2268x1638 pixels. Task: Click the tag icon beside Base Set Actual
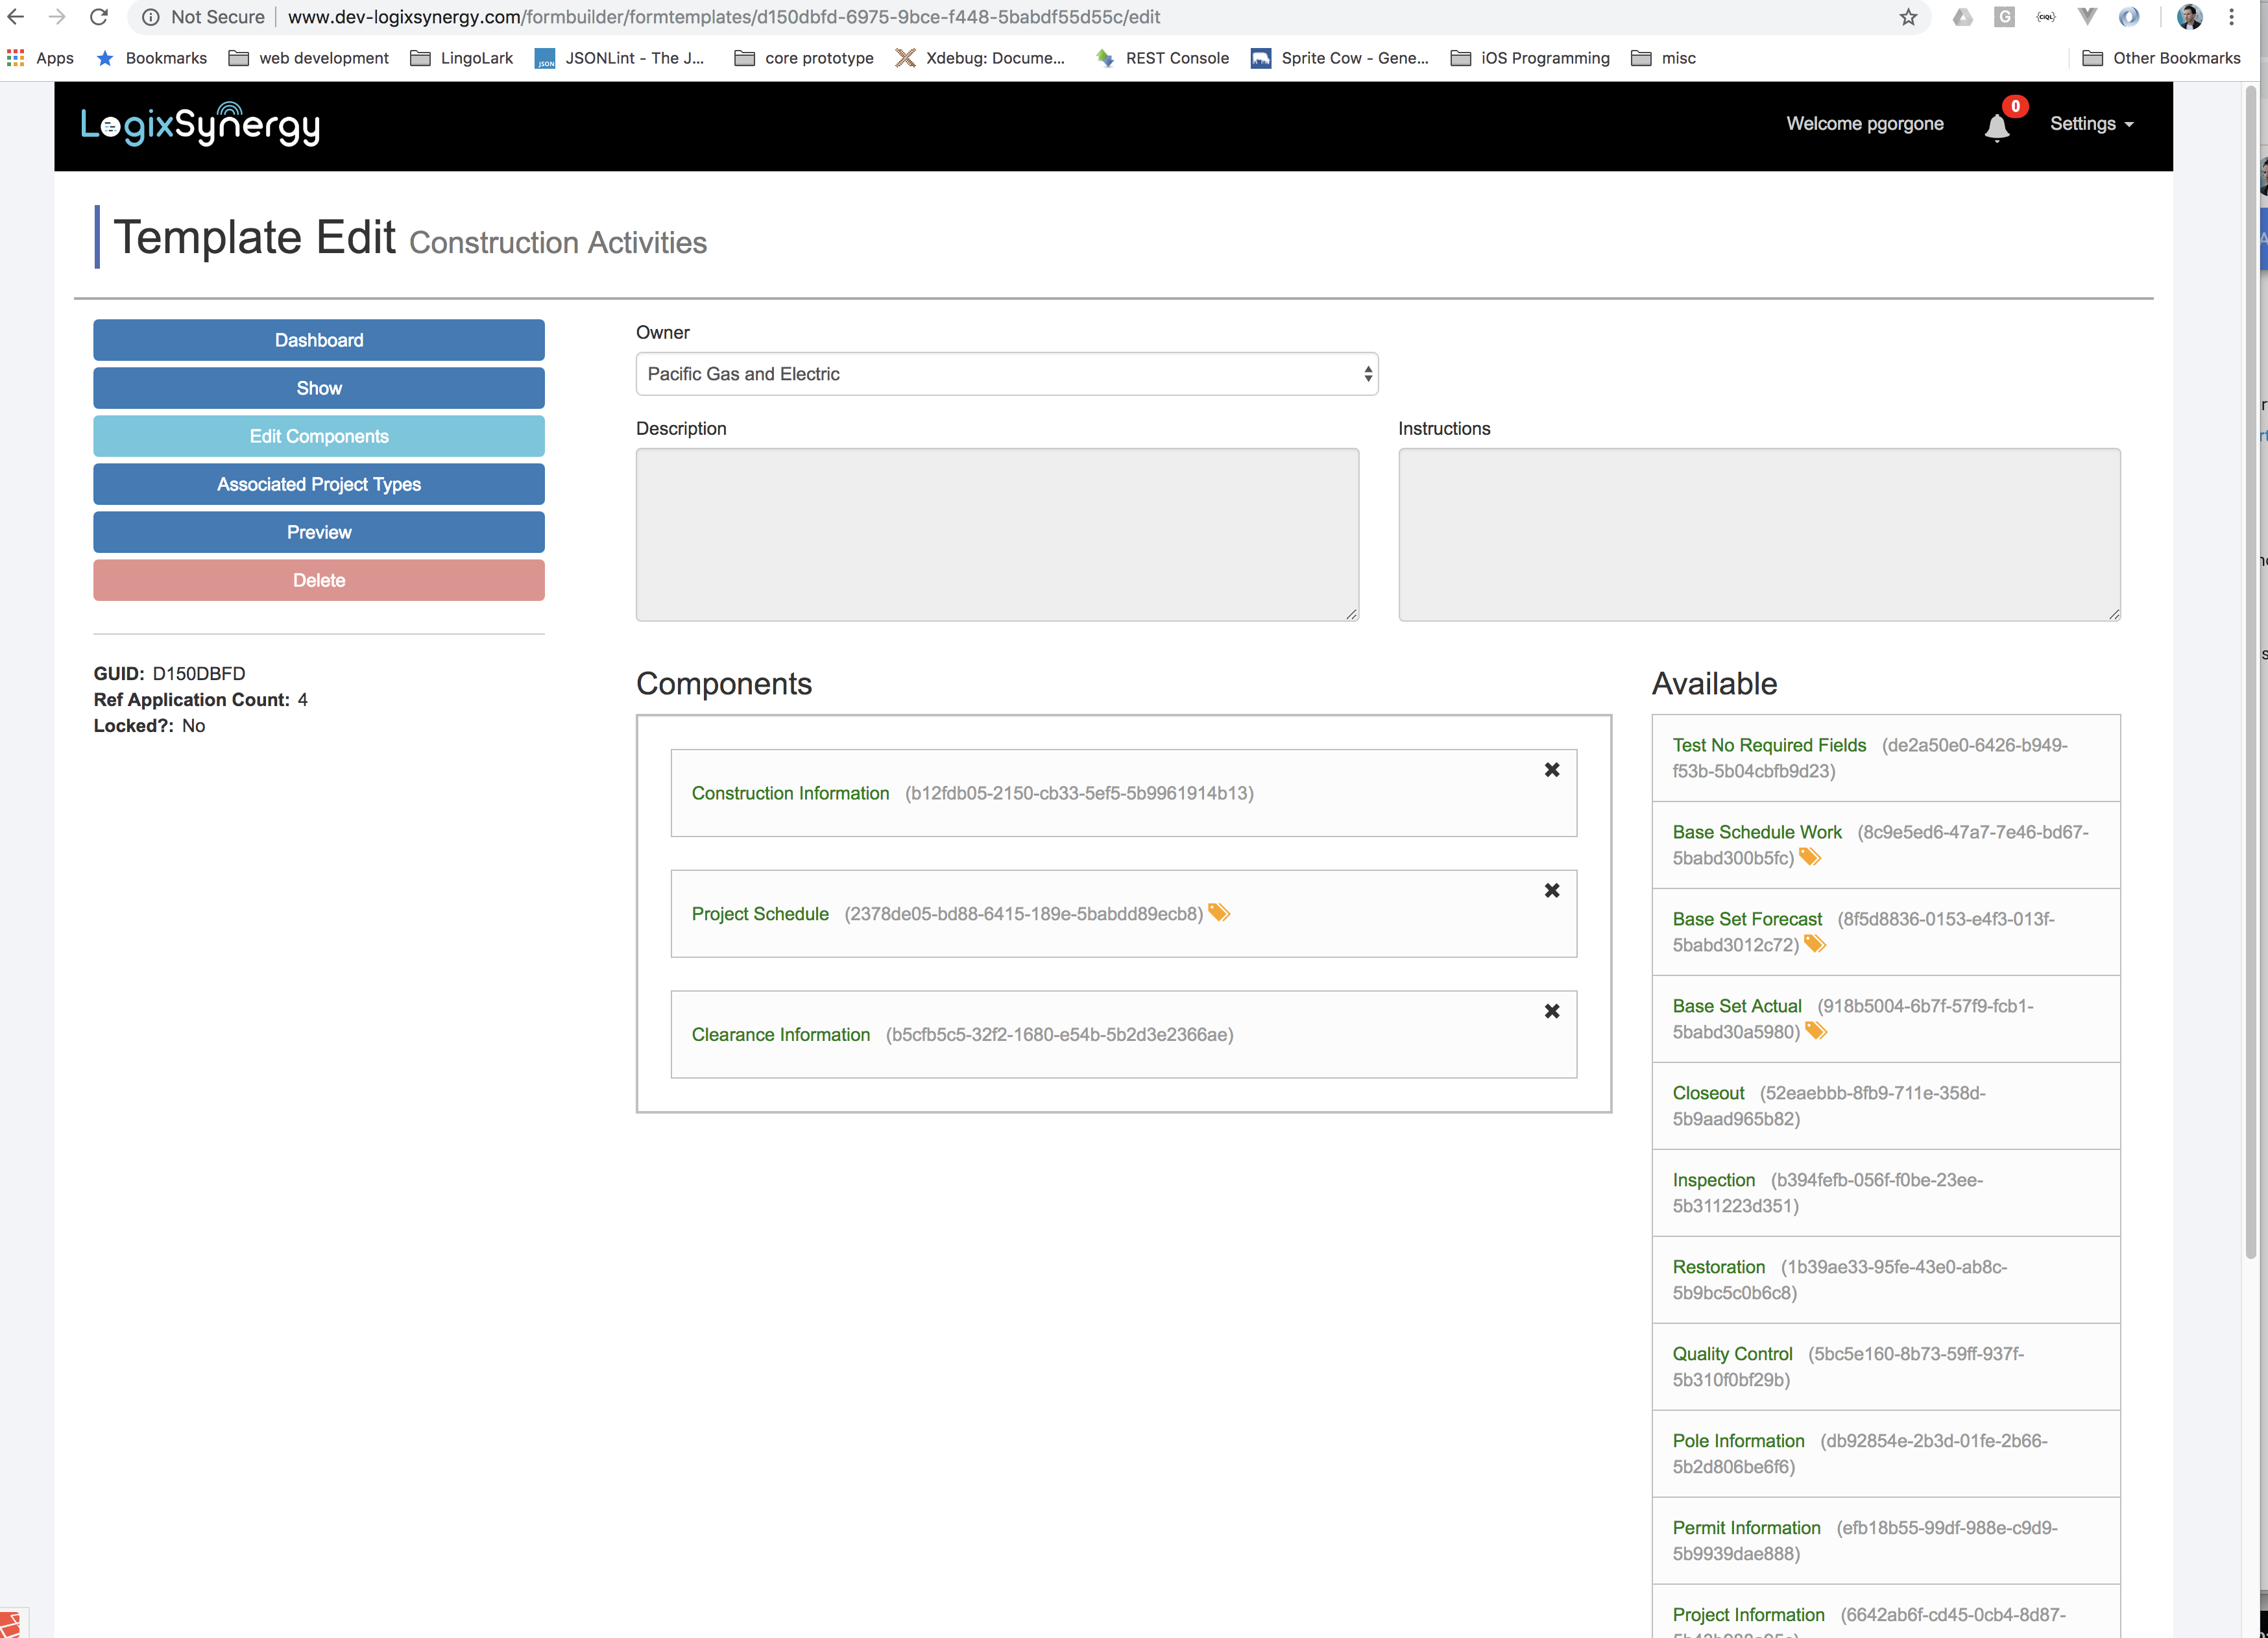[1816, 1032]
